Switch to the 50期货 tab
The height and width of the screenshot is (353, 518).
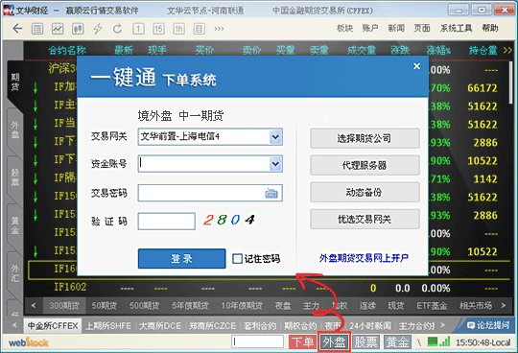click(104, 306)
